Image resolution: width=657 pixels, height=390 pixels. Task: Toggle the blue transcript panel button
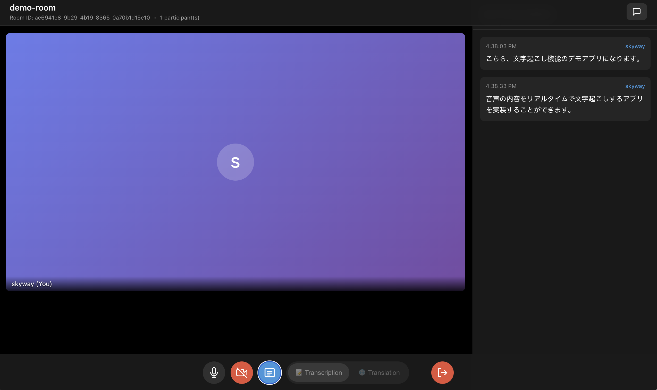click(x=269, y=373)
